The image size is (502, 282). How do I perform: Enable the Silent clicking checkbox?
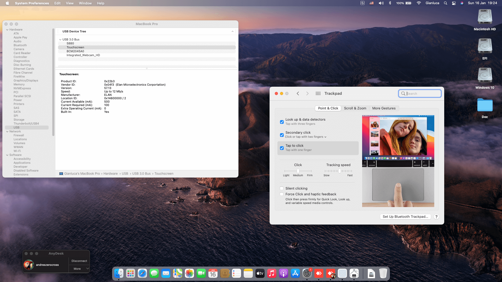coord(282,188)
